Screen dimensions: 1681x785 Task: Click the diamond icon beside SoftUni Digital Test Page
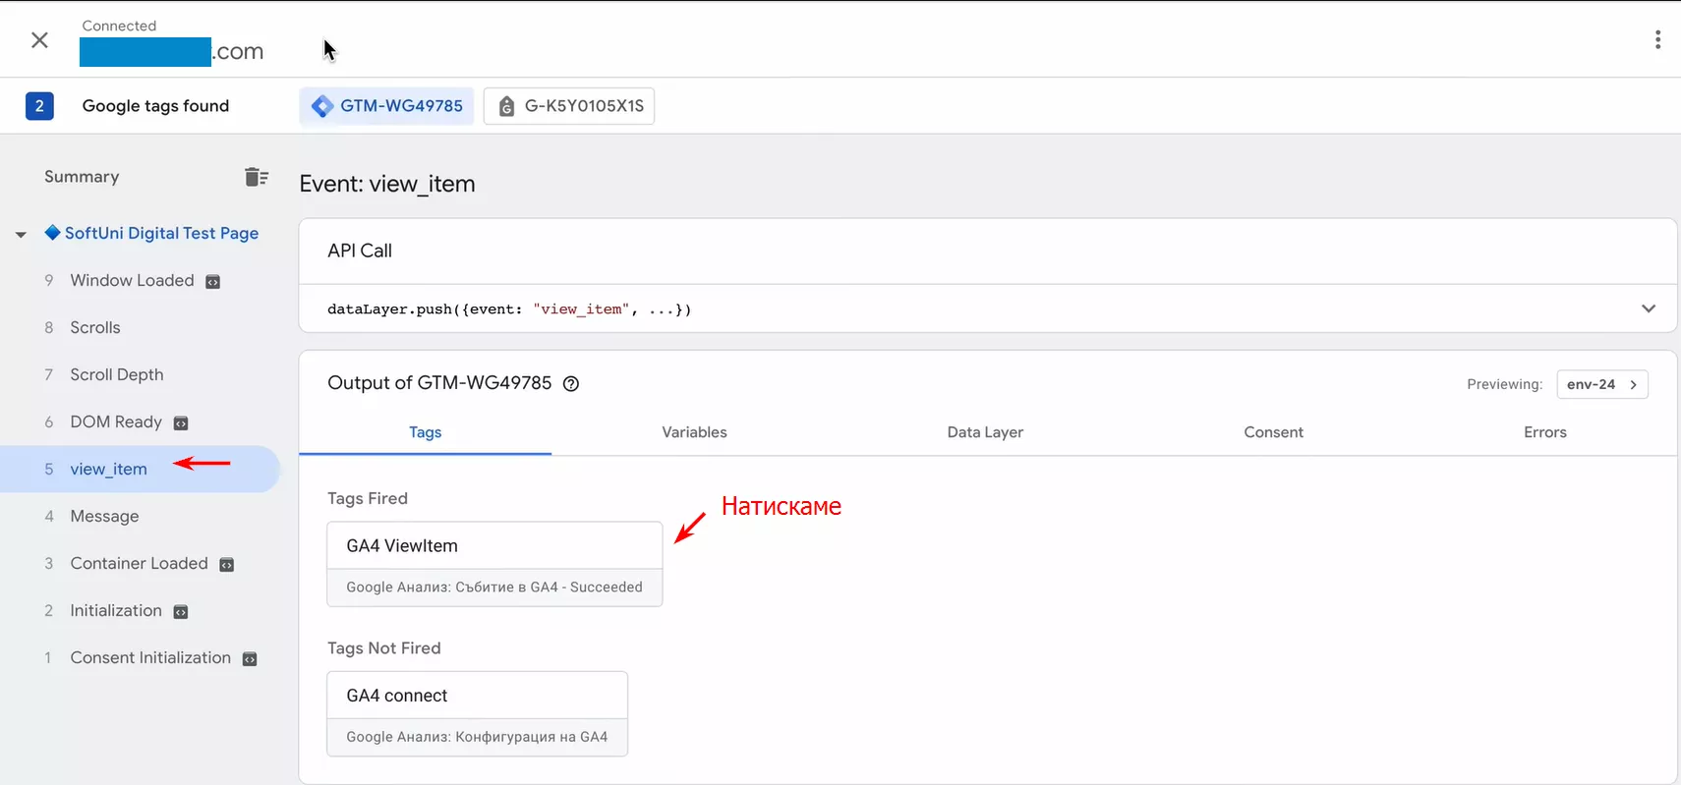tap(53, 233)
